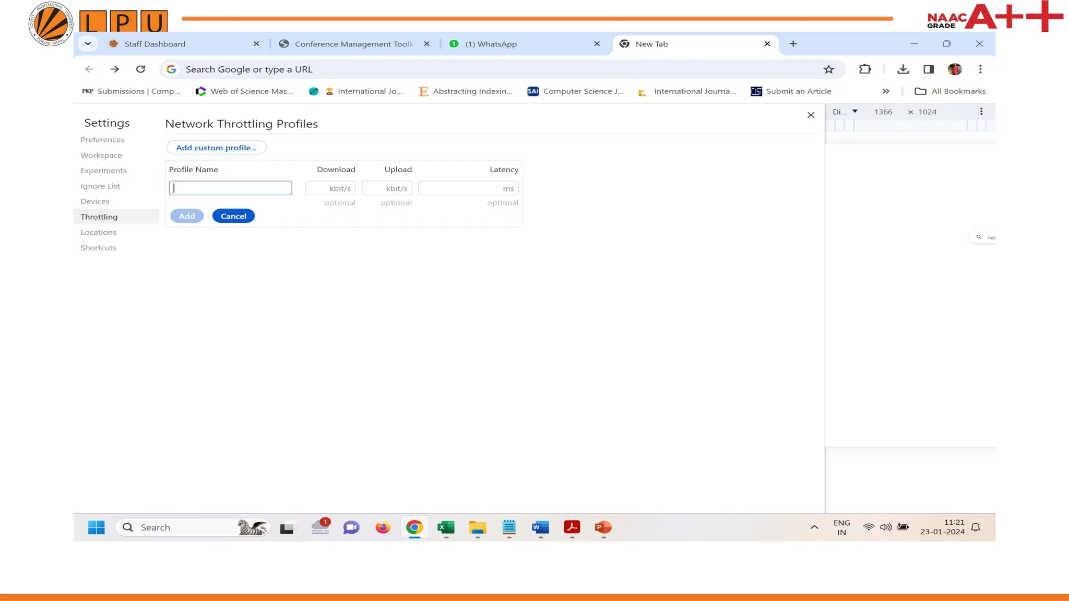Open the Extensions puzzle icon
Viewport: 1069px width, 601px height.
click(x=865, y=69)
